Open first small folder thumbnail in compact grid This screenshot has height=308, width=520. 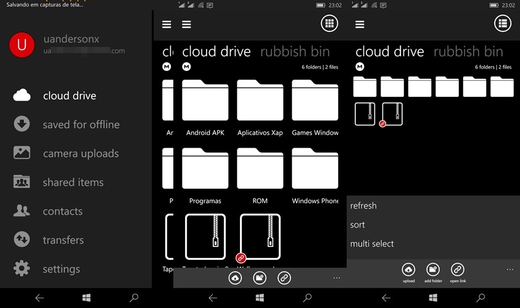pos(365,86)
